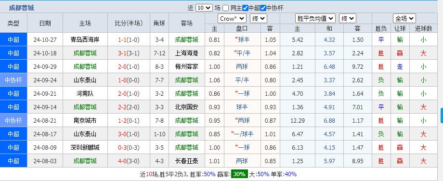Open the recent matches count dropdown showing 10
Screen dimensions: 443x181
coord(204,8)
